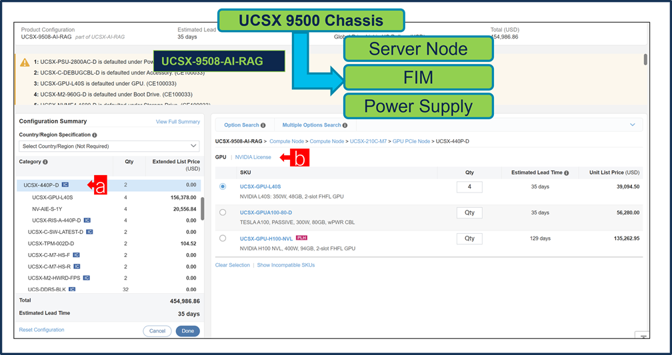Click Show Incompatible SKUs link

click(x=286, y=266)
